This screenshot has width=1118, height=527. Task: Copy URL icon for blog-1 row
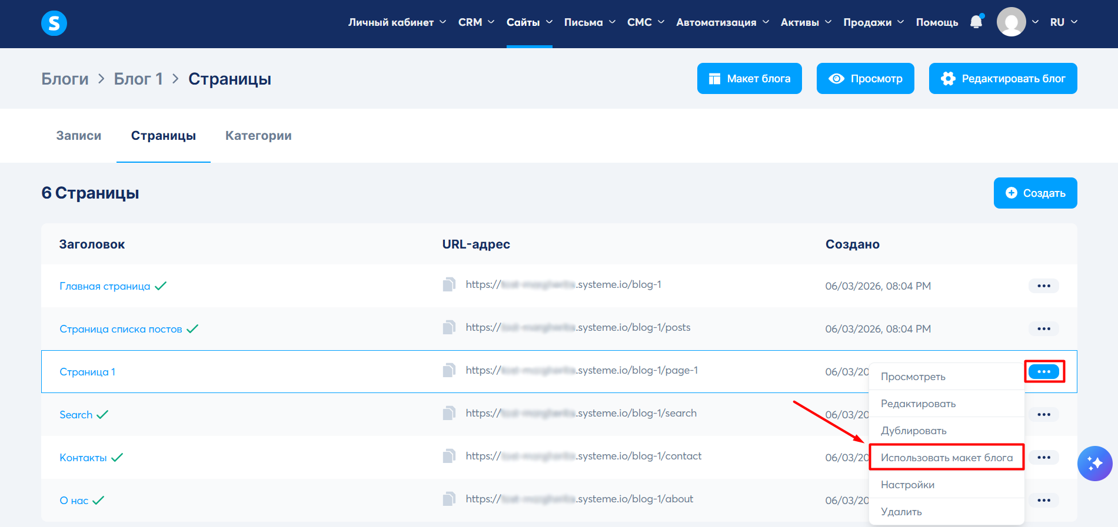click(x=449, y=285)
